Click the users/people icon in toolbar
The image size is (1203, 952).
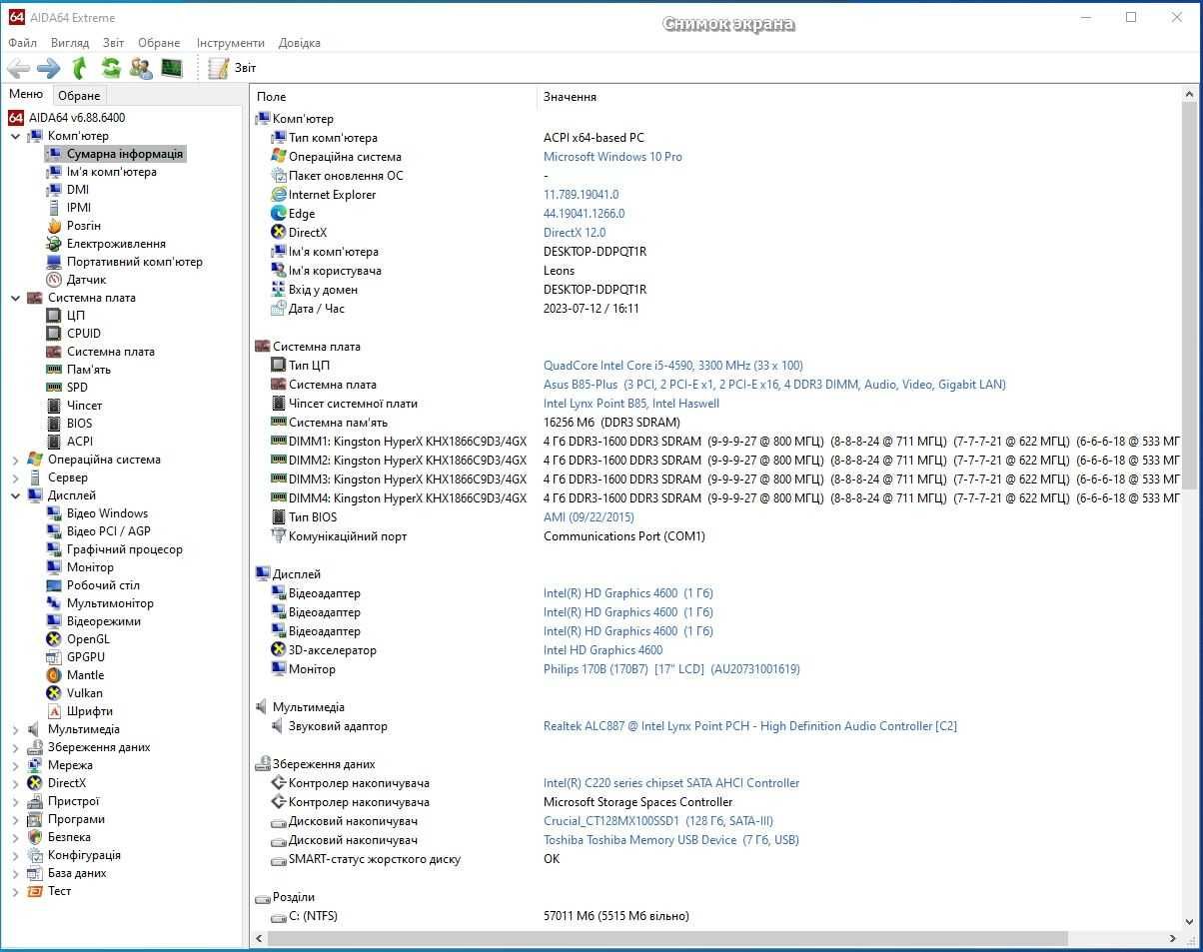(141, 68)
